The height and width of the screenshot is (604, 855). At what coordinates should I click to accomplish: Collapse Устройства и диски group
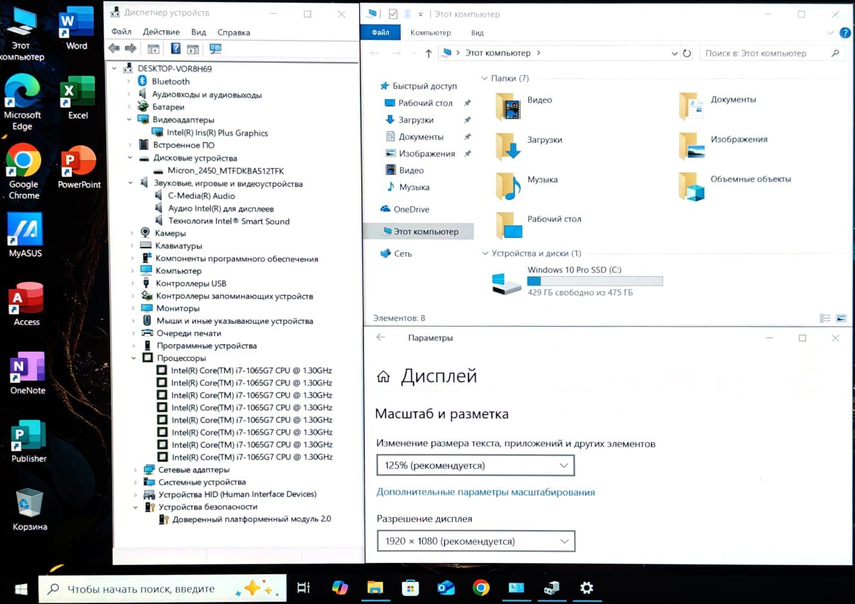485,253
